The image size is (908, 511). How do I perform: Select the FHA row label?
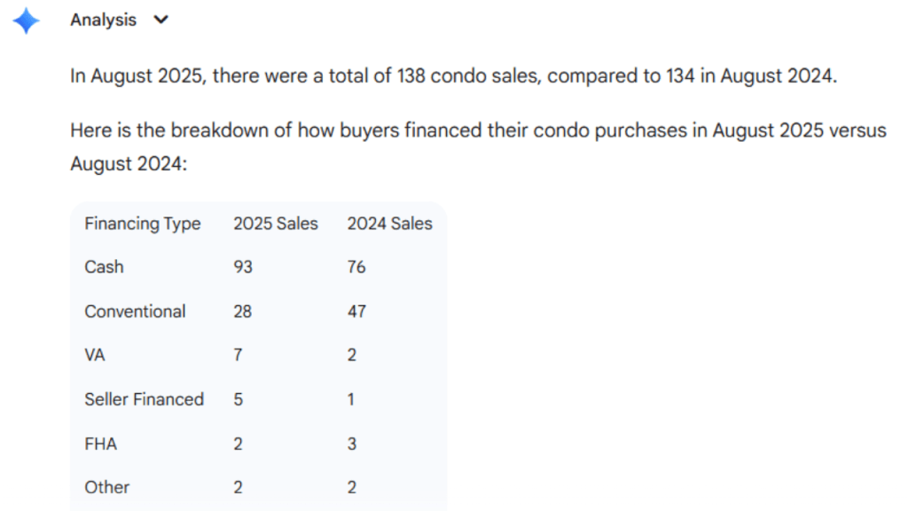pos(99,444)
